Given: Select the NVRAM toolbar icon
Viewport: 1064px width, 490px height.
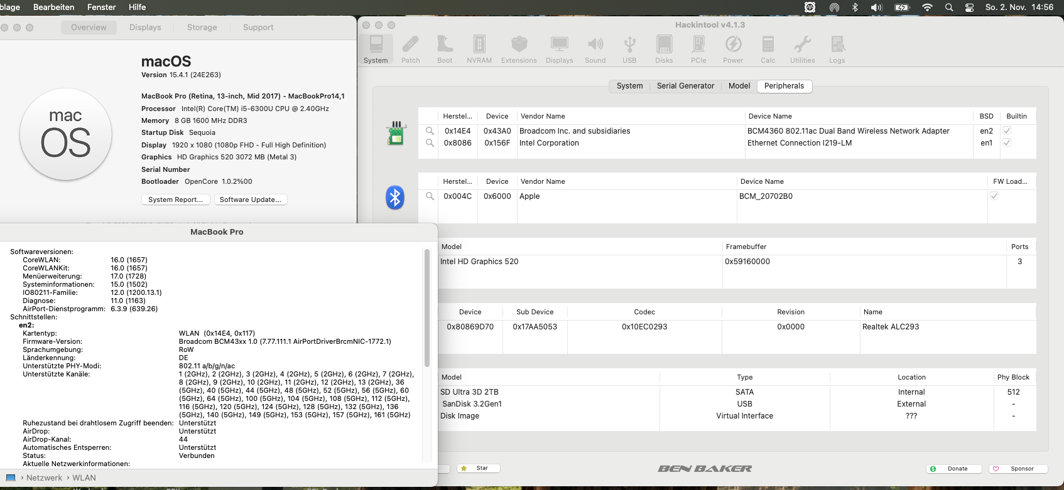Looking at the screenshot, I should click(479, 49).
